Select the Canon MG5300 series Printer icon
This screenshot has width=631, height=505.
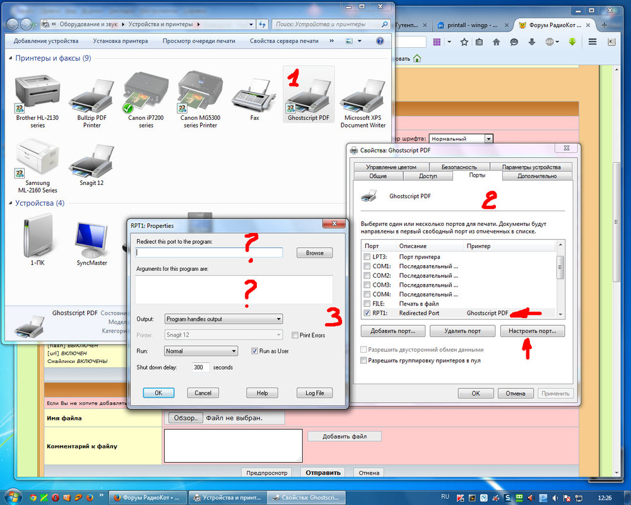point(200,93)
